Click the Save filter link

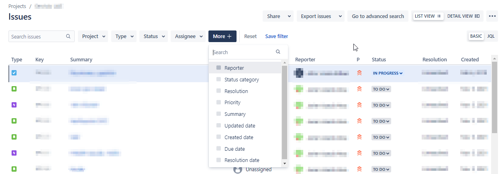coord(277,36)
